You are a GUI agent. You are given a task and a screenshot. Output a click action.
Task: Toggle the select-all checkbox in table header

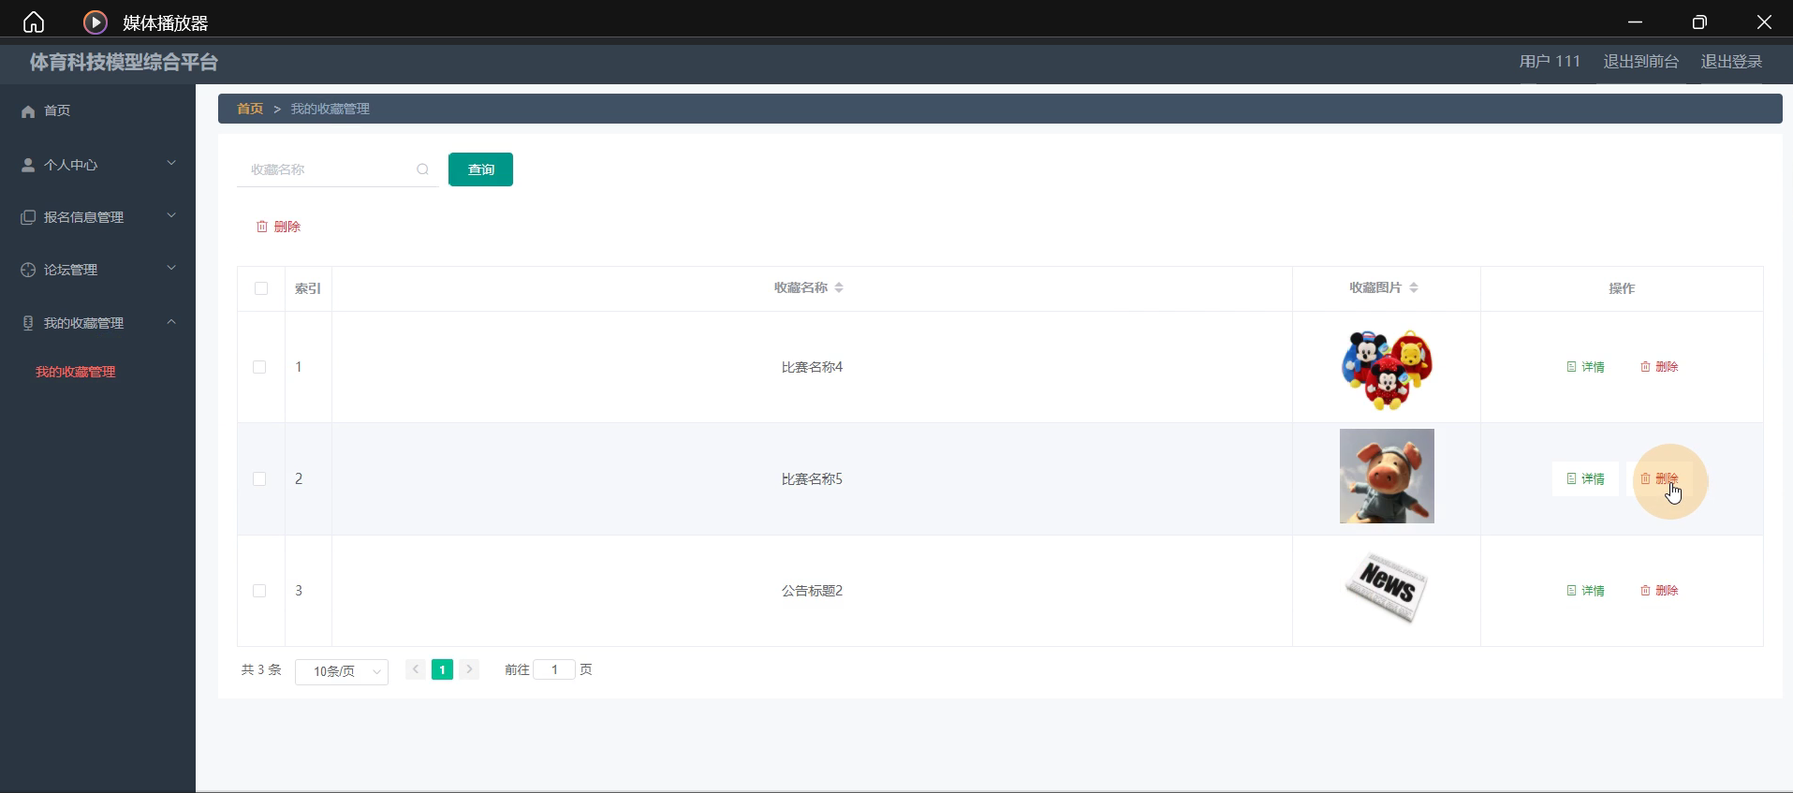point(261,288)
